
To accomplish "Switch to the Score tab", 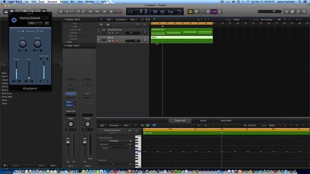I will (x=203, y=120).
